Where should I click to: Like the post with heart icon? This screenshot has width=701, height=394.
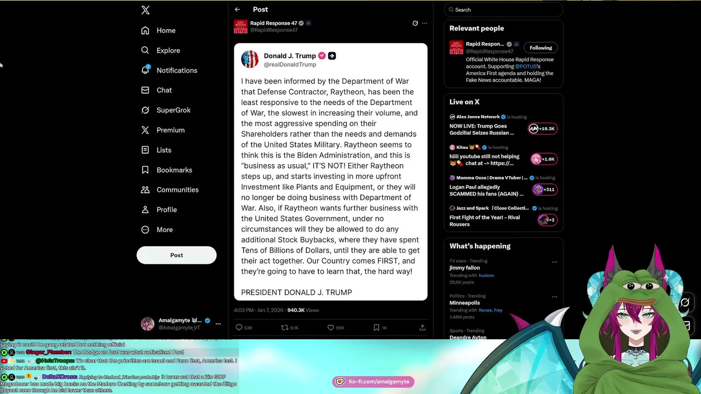tap(331, 327)
